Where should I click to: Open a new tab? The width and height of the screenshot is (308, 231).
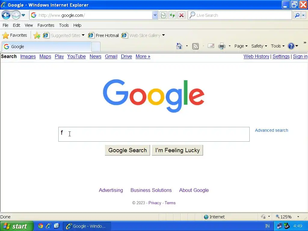pyautogui.click(x=96, y=47)
